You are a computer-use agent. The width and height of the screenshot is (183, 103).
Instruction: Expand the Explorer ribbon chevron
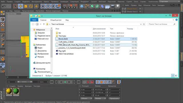coord(173,20)
